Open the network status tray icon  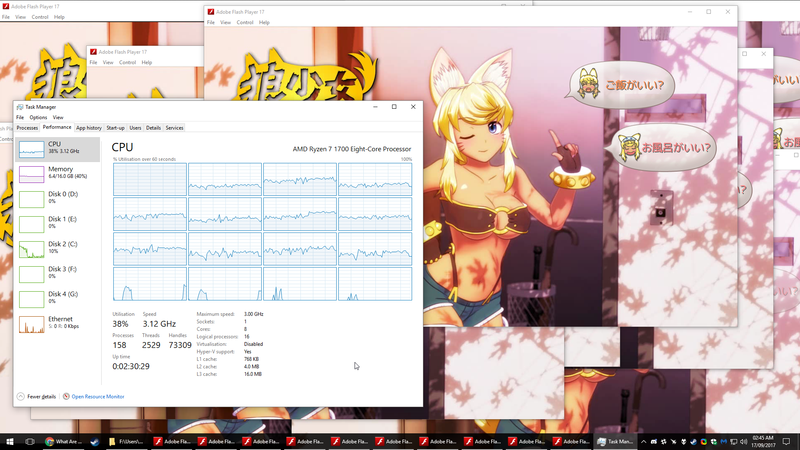tap(734, 442)
